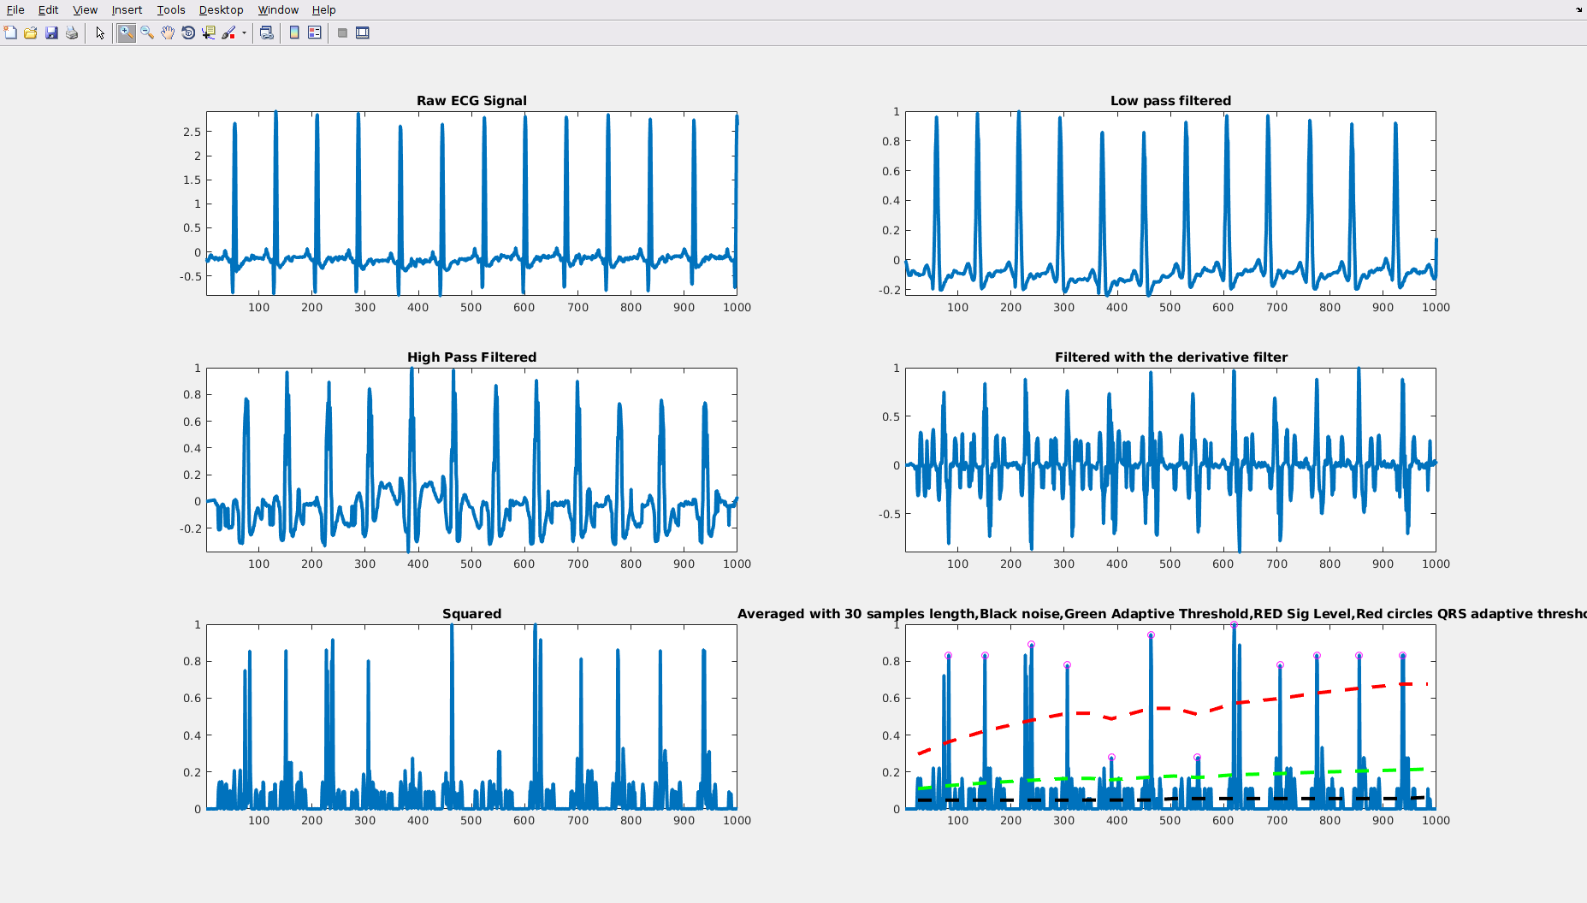
Task: Open the View menu
Action: click(85, 9)
